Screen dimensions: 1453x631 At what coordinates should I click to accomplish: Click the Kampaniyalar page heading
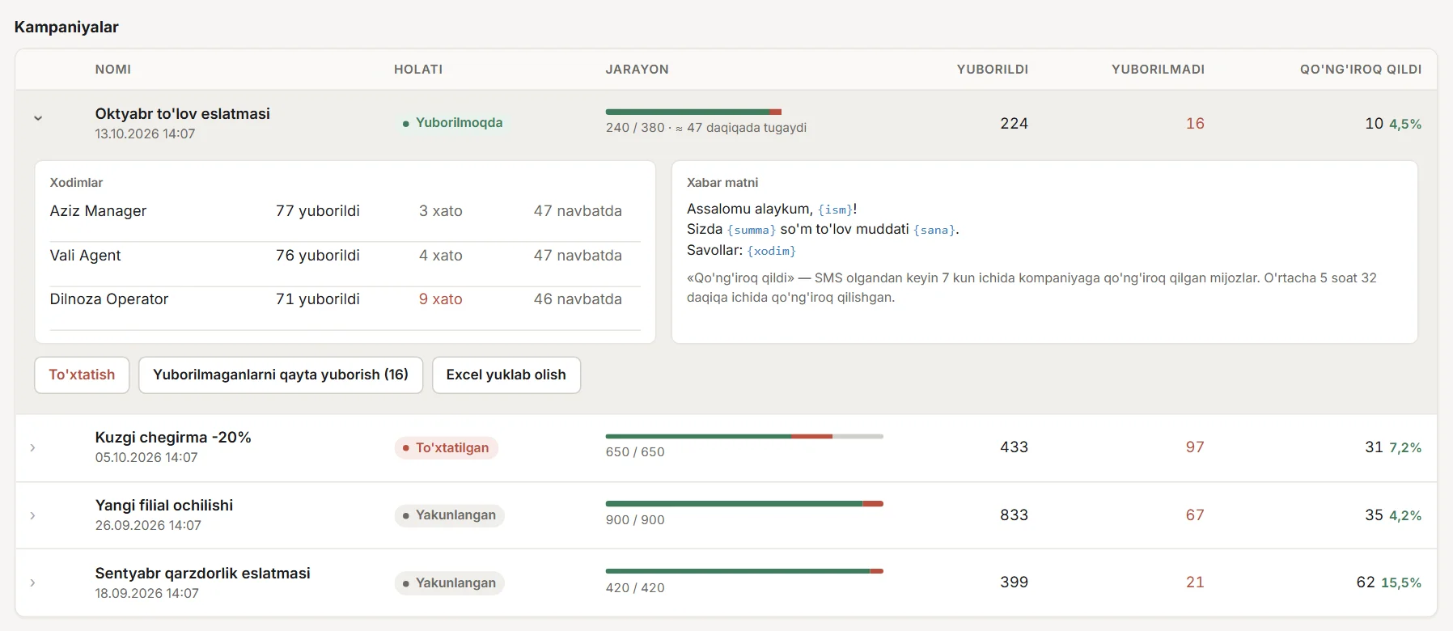[x=66, y=27]
